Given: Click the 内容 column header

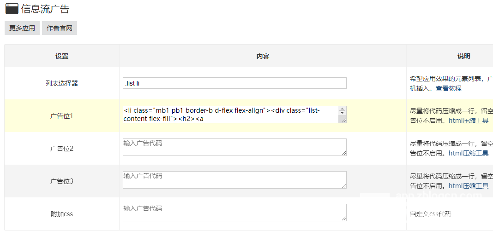Looking at the screenshot, I should pos(263,56).
